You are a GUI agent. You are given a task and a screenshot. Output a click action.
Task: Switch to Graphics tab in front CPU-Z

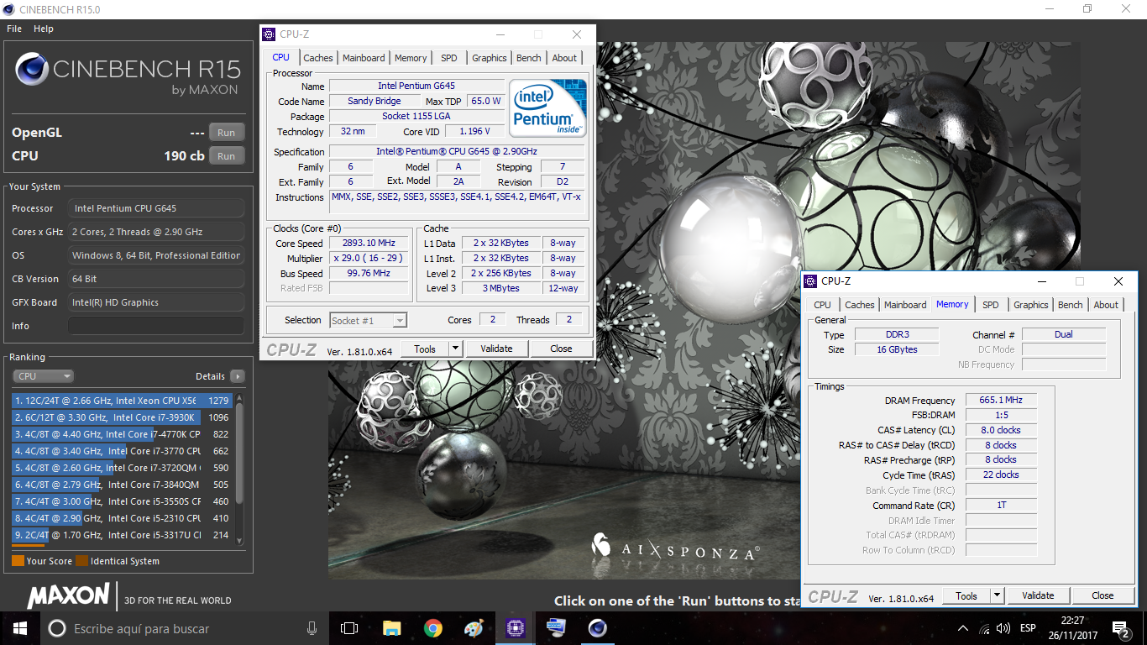pyautogui.click(x=489, y=58)
